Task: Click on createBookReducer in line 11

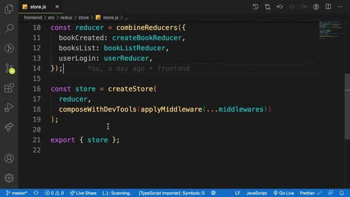Action: [147, 38]
